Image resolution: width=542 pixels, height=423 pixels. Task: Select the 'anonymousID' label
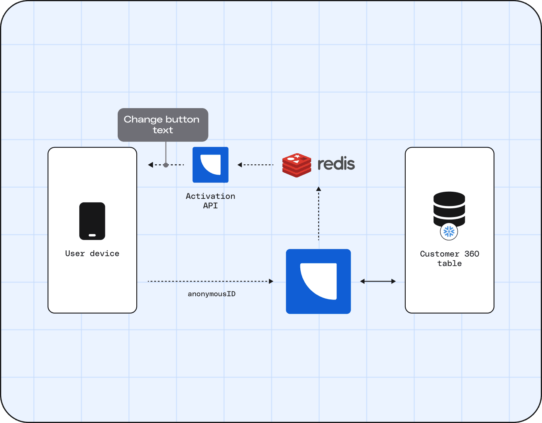pyautogui.click(x=212, y=294)
